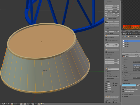
Task: Enable Show Weights checkbox
Action: coord(106,92)
